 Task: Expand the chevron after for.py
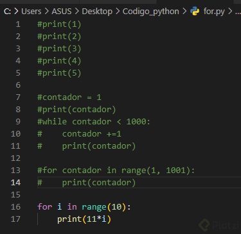(x=230, y=12)
